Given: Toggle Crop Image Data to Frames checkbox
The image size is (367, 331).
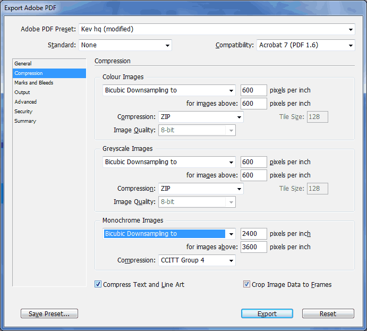Looking at the screenshot, I should (246, 284).
